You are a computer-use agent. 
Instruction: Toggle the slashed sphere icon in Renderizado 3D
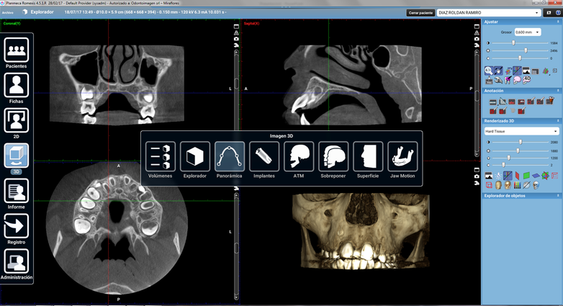tap(527, 185)
